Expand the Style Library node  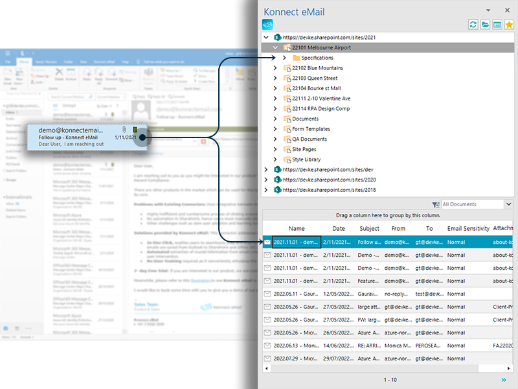tap(275, 159)
